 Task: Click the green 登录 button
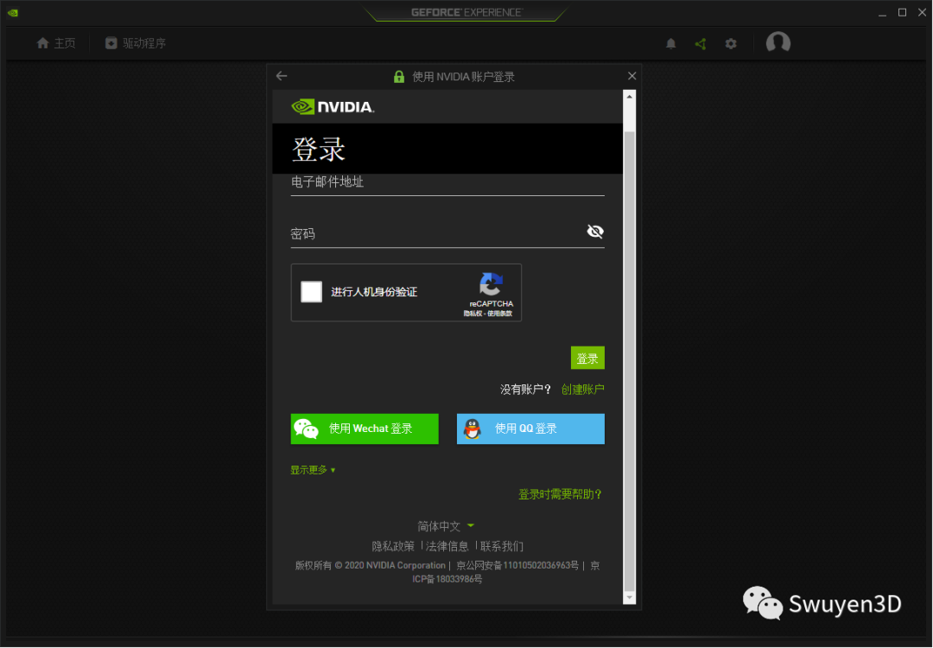click(x=587, y=358)
